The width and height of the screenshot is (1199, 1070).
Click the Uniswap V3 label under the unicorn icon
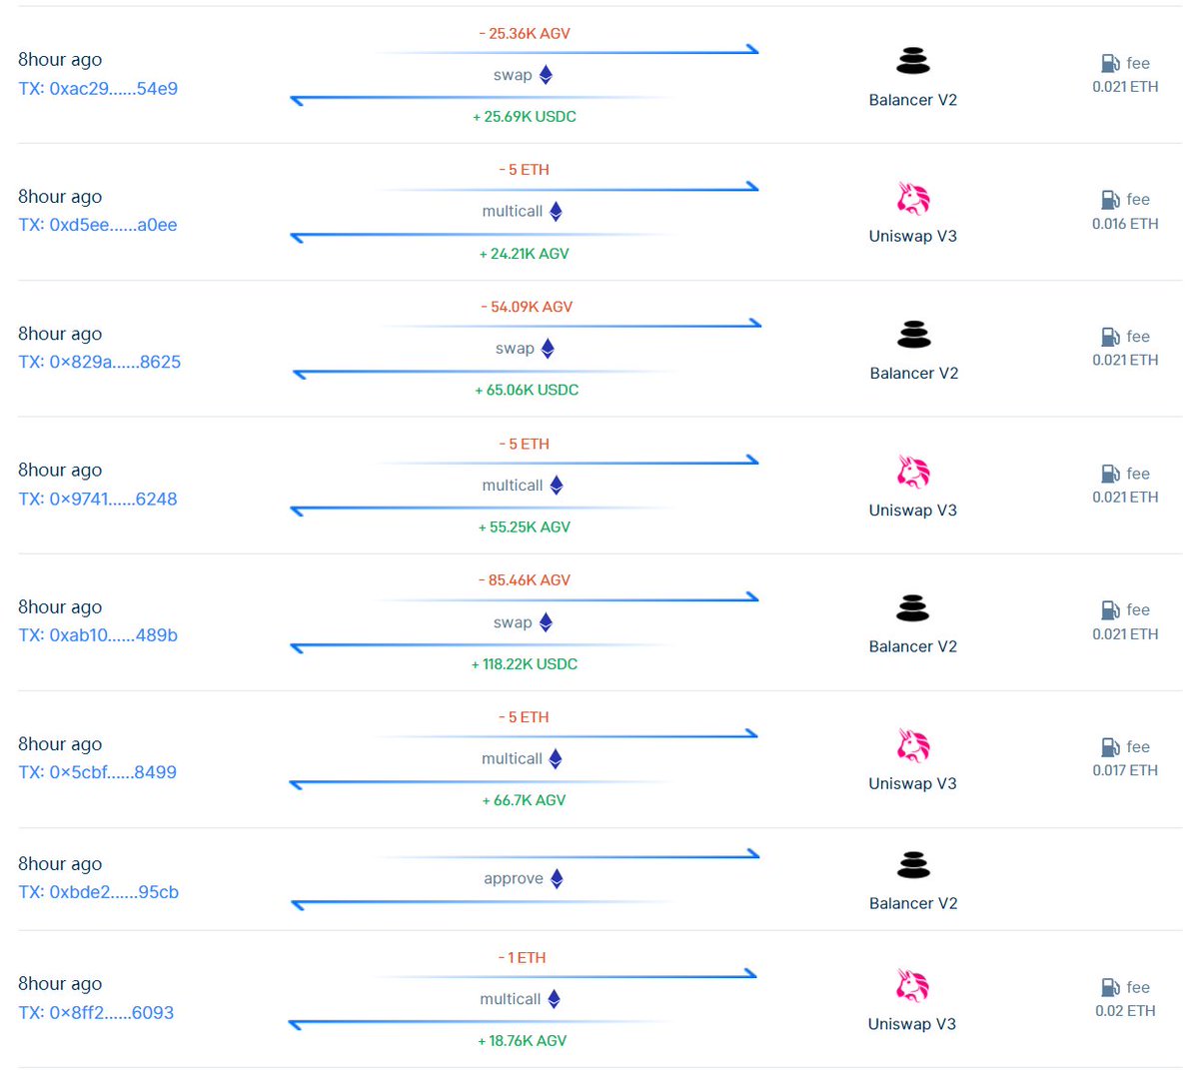[x=912, y=236]
